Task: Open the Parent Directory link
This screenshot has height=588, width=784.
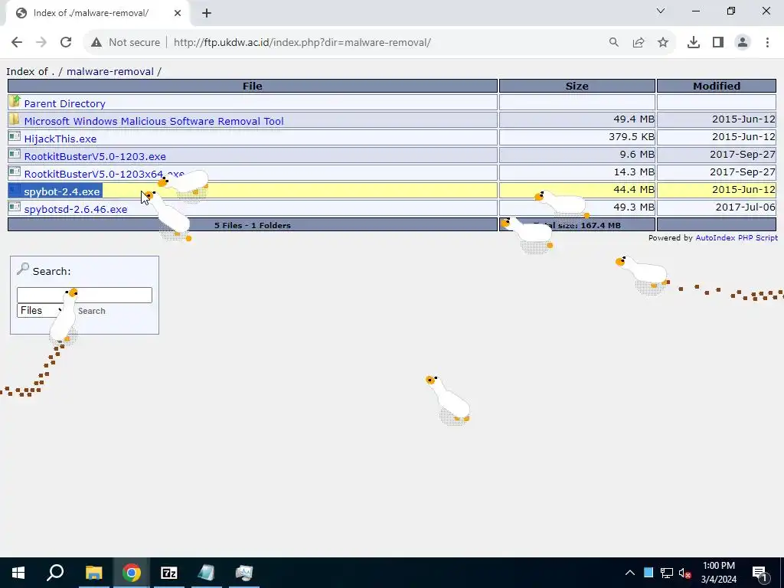Action: tap(64, 103)
